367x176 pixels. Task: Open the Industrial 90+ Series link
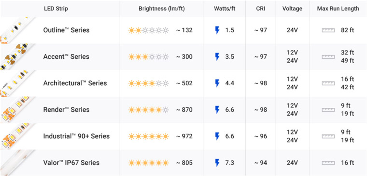pos(76,136)
